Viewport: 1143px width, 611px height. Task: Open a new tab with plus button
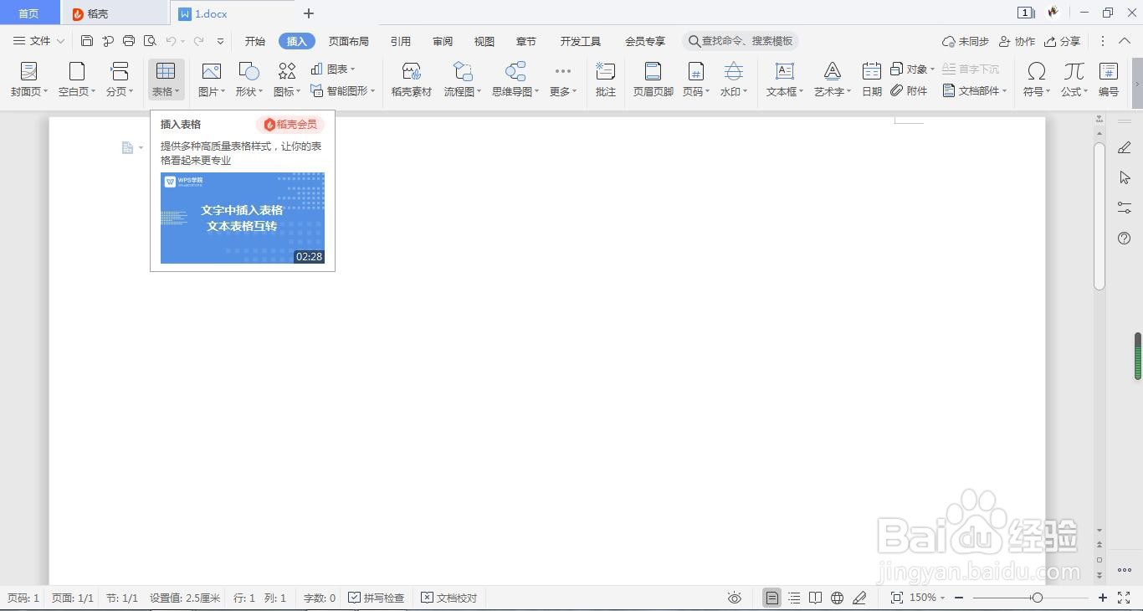(x=309, y=13)
